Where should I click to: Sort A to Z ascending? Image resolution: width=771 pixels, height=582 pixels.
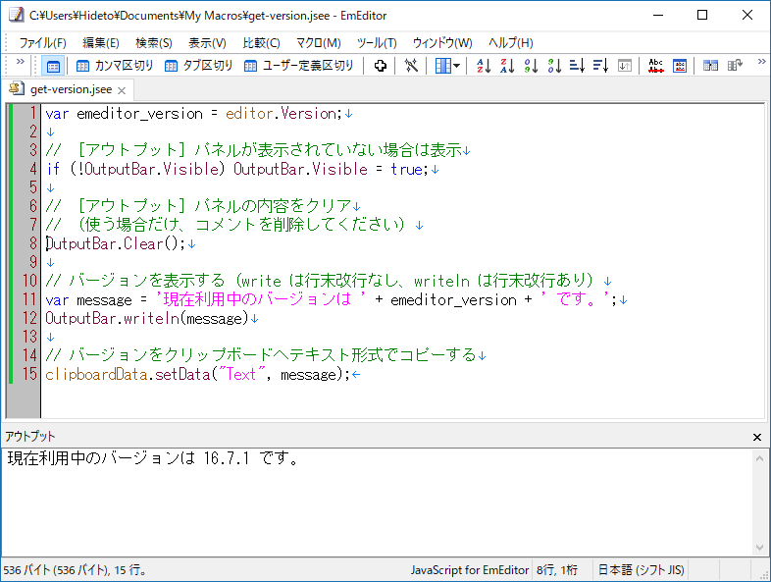click(x=484, y=66)
